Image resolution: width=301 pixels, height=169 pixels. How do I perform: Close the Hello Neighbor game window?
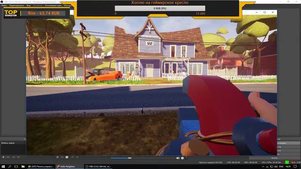(273, 12)
